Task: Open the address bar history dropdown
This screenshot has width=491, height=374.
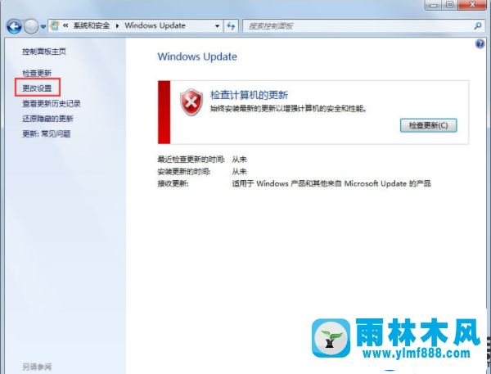Action: click(x=217, y=26)
